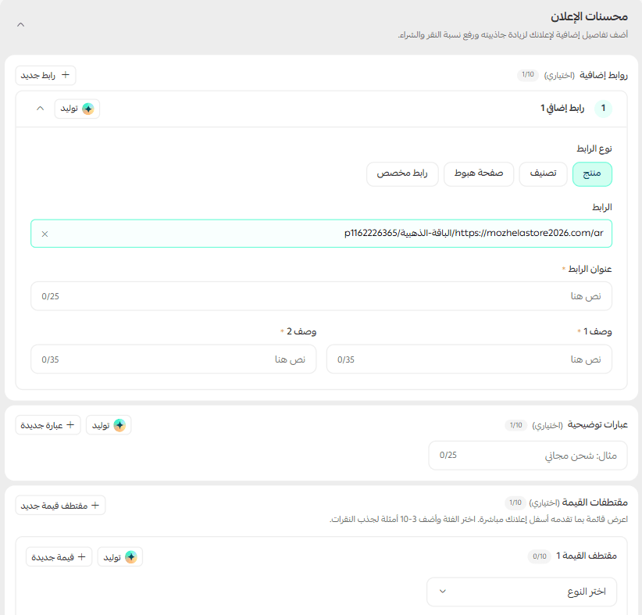Click the عنوان الرابط text field
This screenshot has width=642, height=615.
click(322, 296)
